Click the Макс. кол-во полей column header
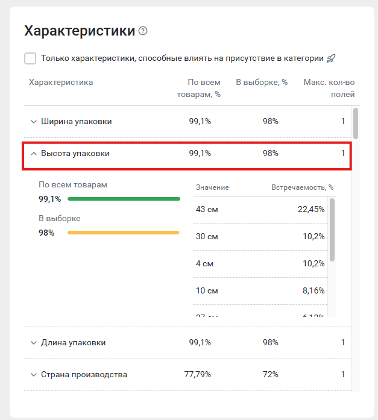Screen dimensions: 378x420 329,88
